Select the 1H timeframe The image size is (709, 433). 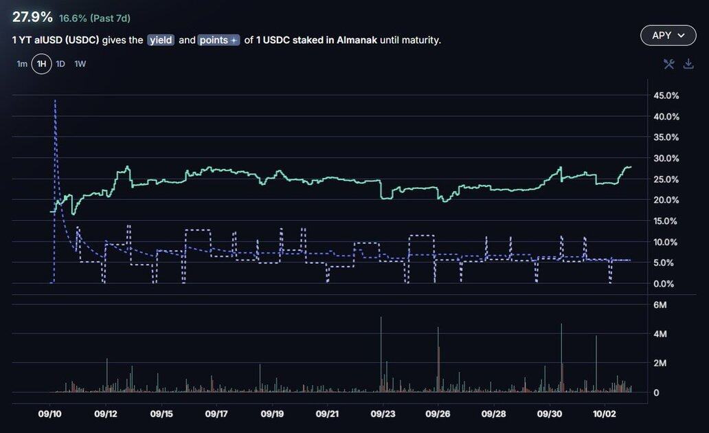[x=41, y=64]
